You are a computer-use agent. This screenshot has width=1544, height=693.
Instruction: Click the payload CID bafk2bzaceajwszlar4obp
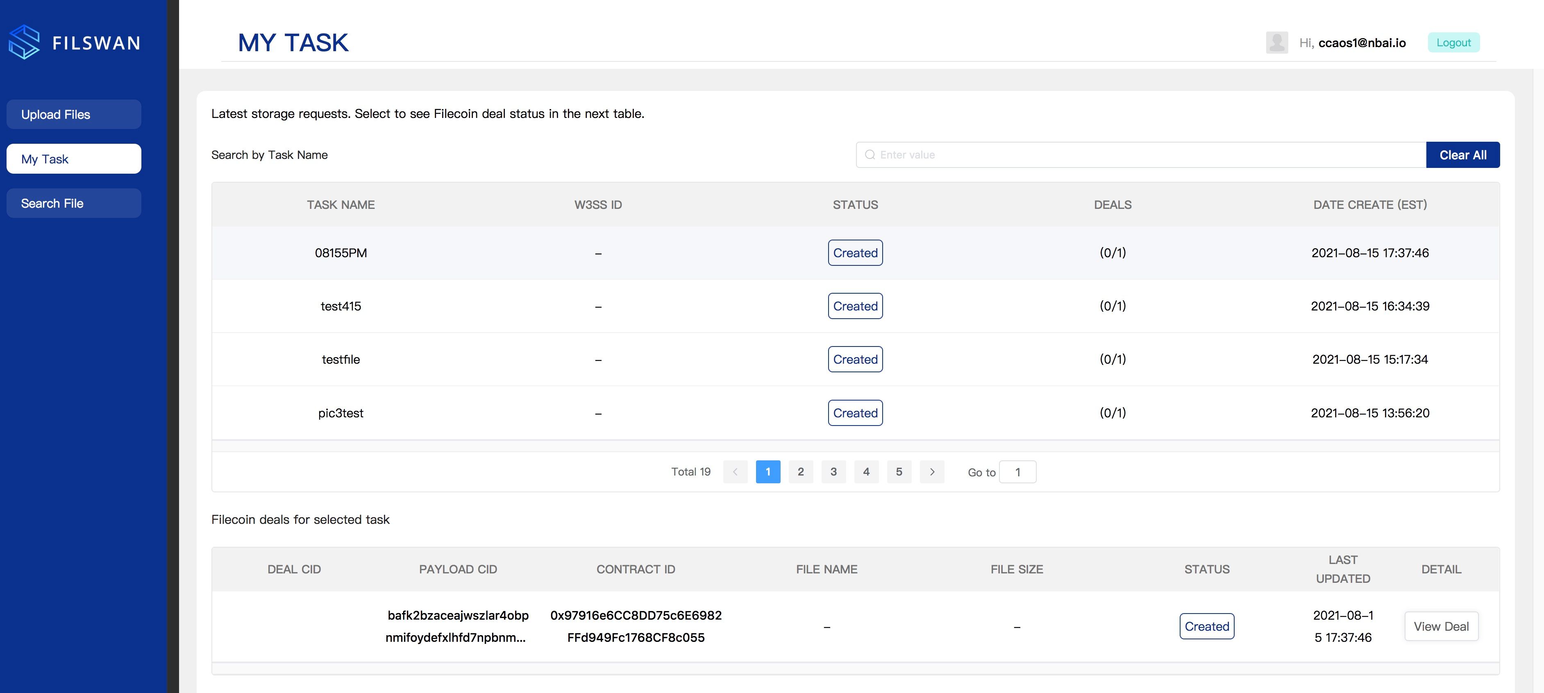click(458, 616)
